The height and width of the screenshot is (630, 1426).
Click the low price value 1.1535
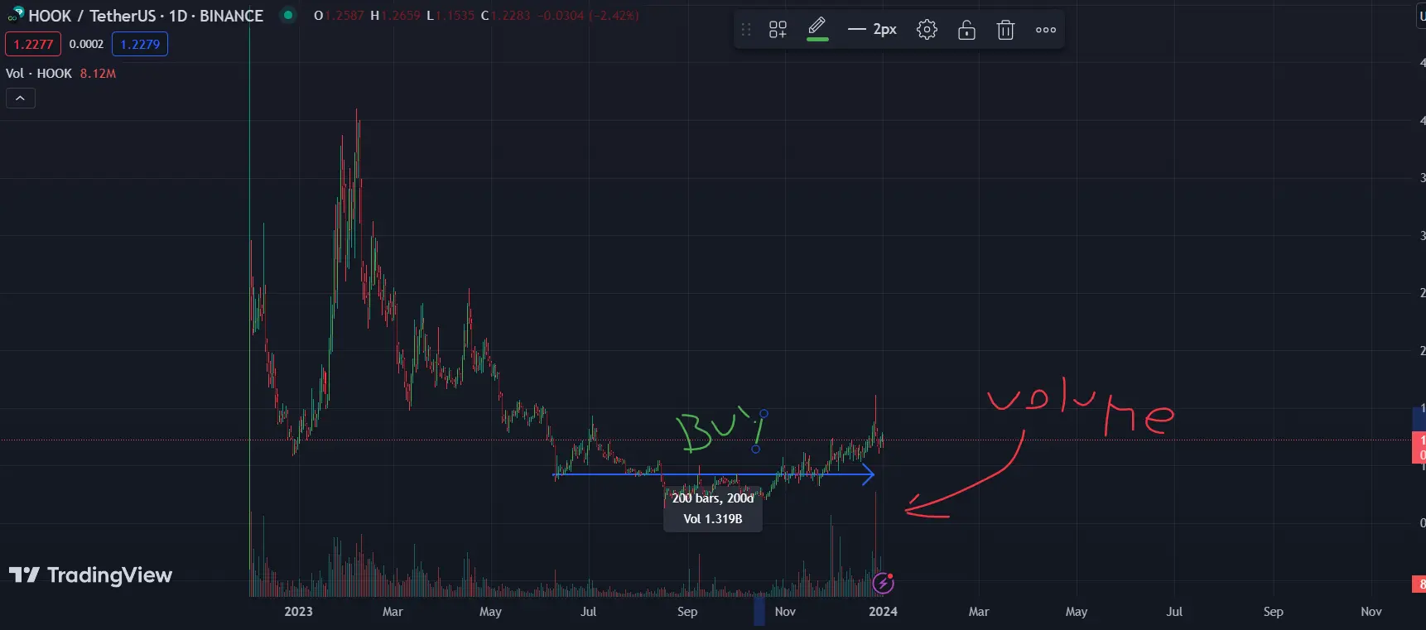coord(455,16)
